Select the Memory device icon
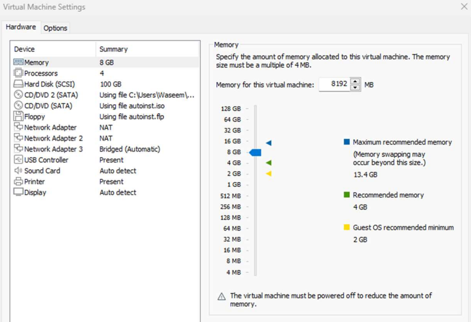 [18, 63]
